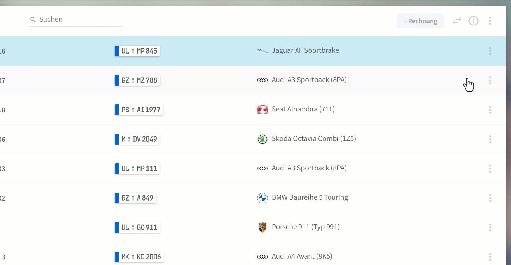Screen dimensions: 511x265
Task: Select license plate GZ MZ 788
Action: pos(137,80)
